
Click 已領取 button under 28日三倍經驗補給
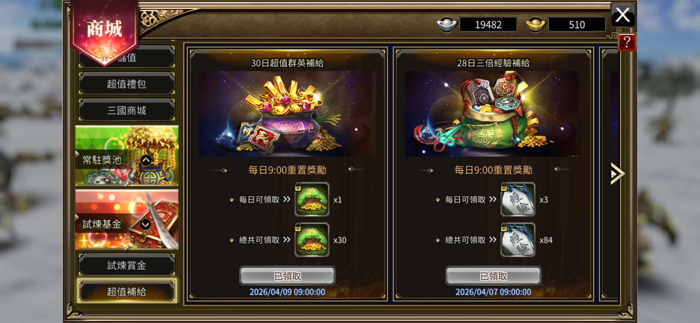[x=493, y=276]
